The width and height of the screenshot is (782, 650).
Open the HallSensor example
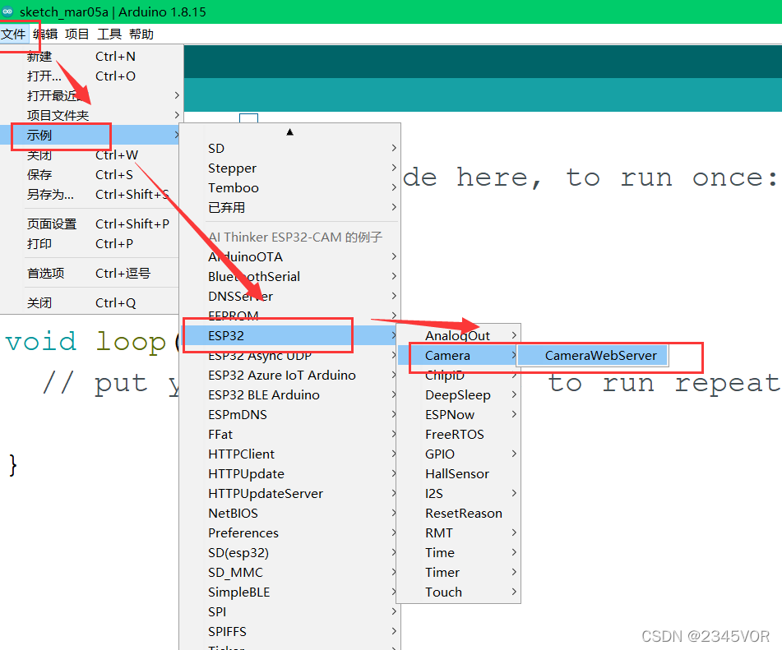click(458, 473)
